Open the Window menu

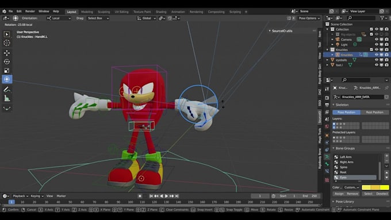(x=44, y=11)
